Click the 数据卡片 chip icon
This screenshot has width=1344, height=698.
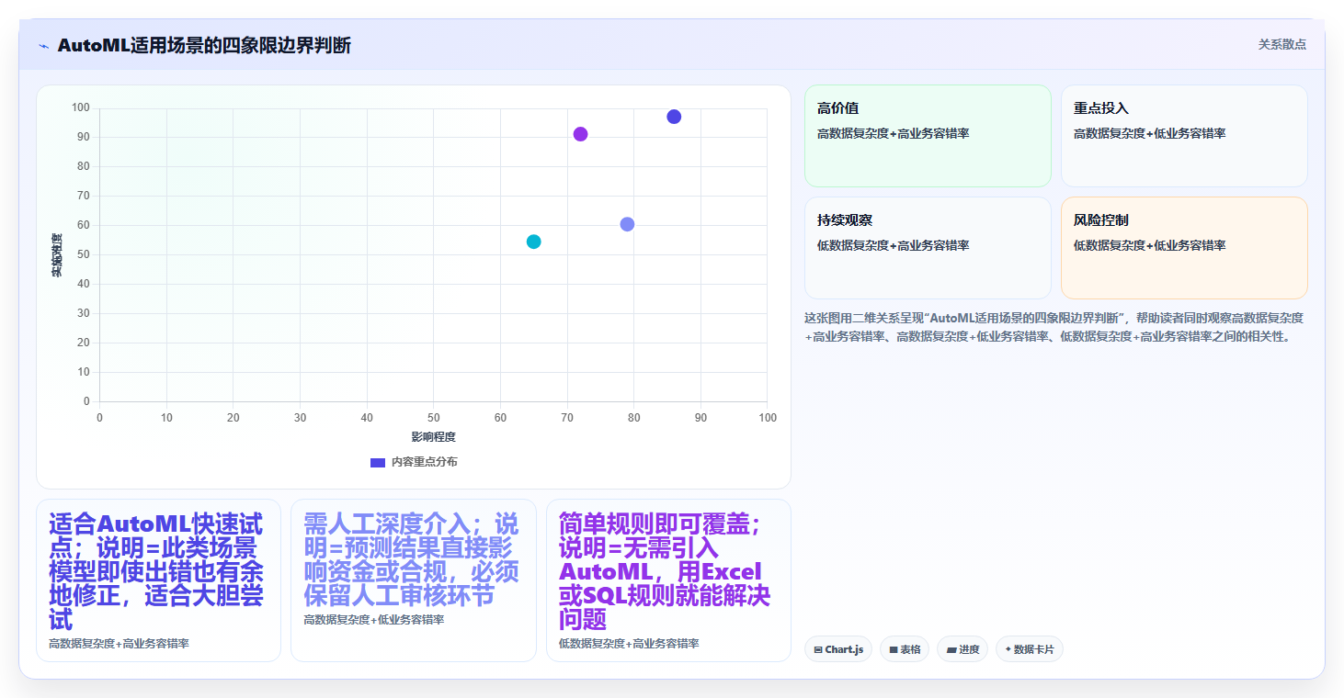[x=1008, y=649]
